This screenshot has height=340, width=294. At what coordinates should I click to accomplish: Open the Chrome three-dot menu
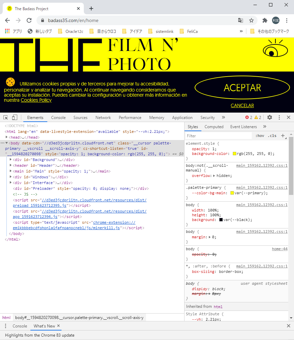coord(287,20)
